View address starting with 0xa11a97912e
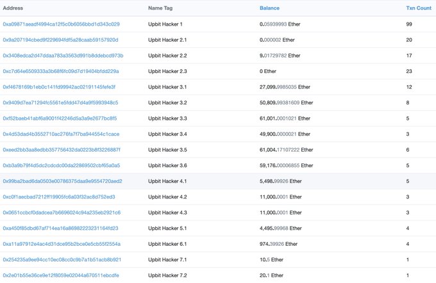The height and width of the screenshot is (283, 436). tap(62, 244)
